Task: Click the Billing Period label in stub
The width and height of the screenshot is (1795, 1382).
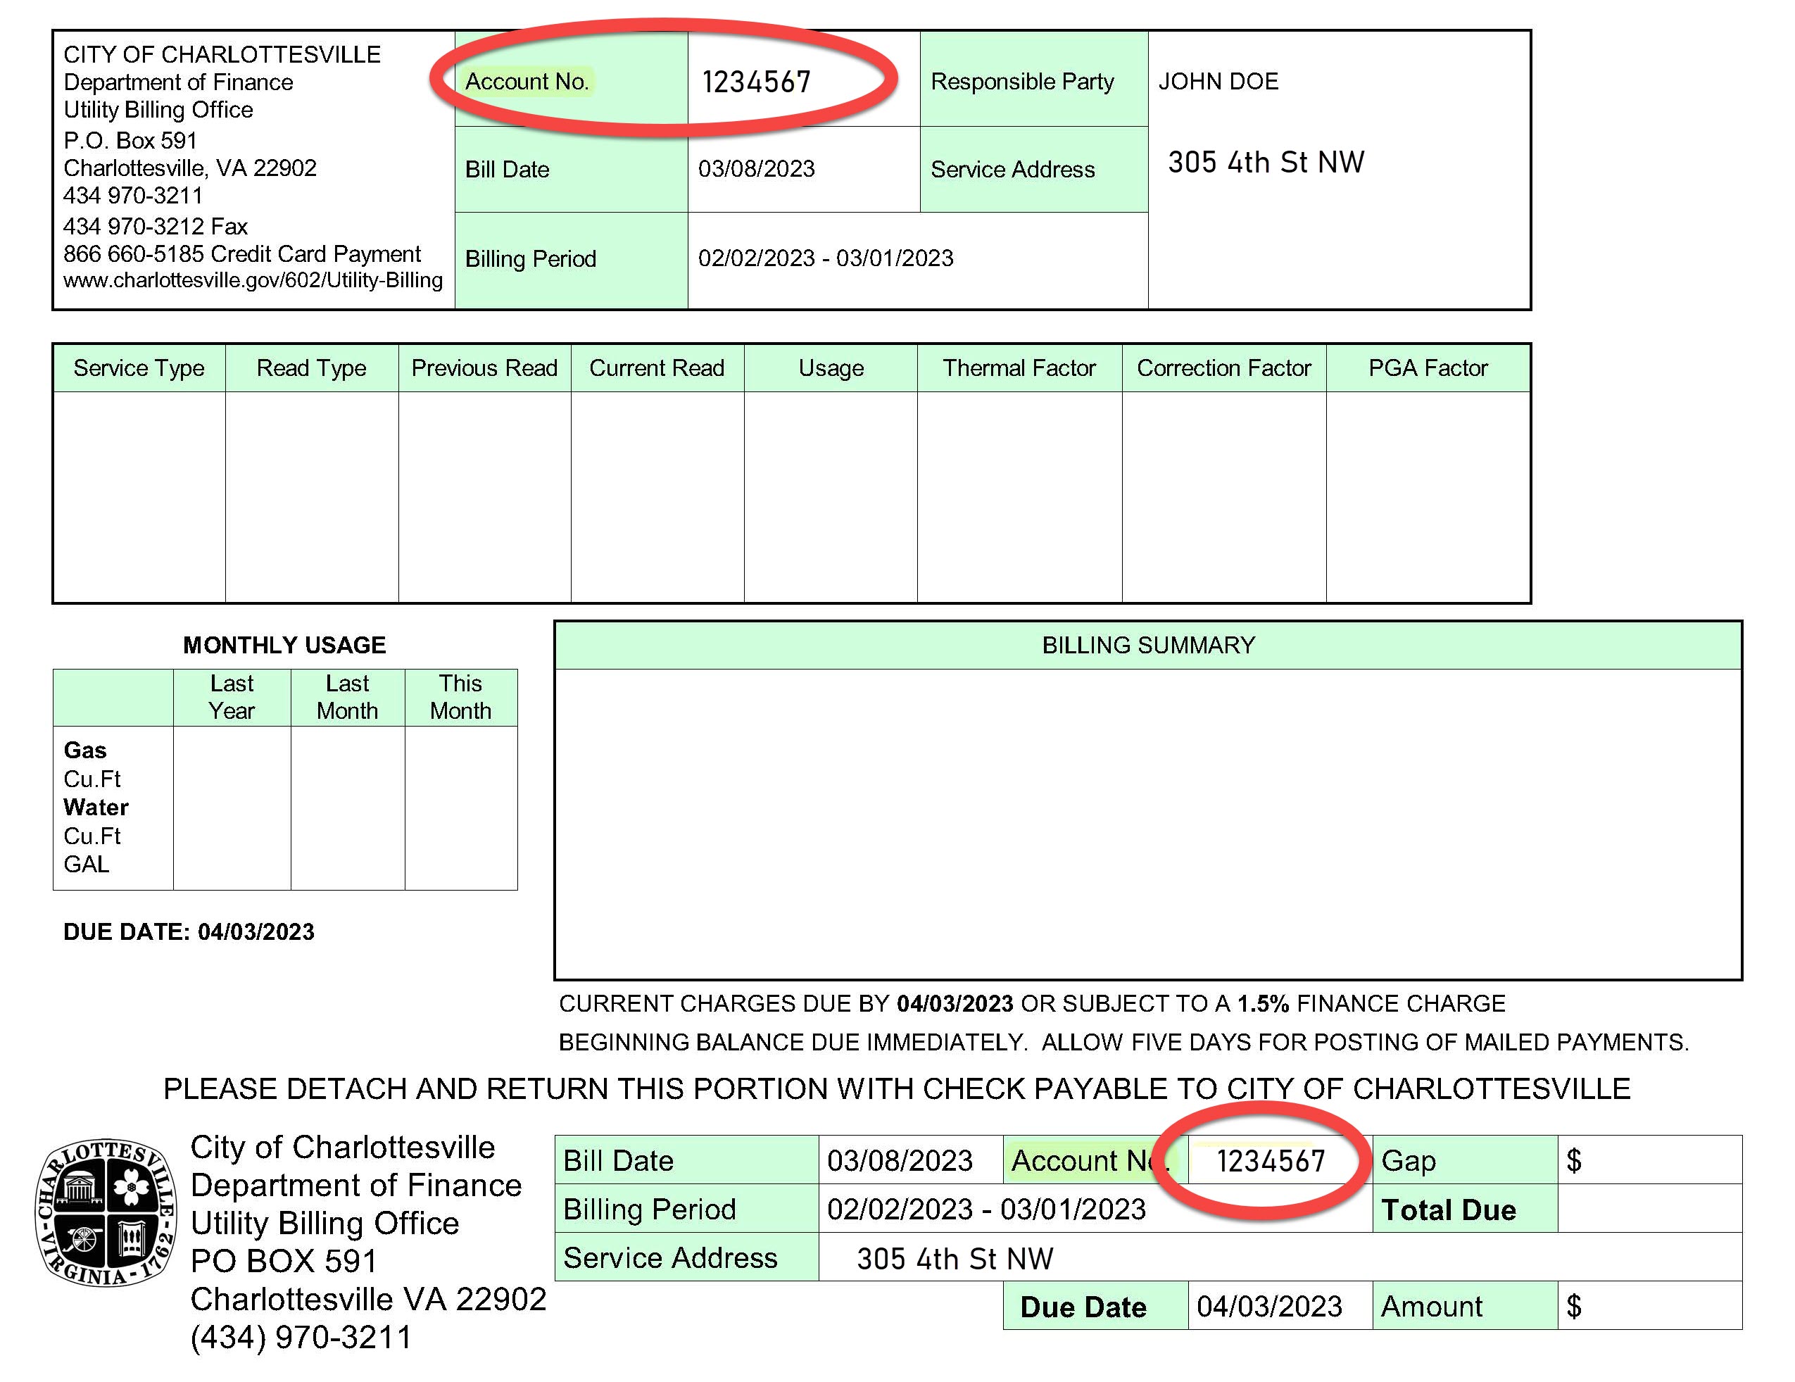Action: (649, 1210)
